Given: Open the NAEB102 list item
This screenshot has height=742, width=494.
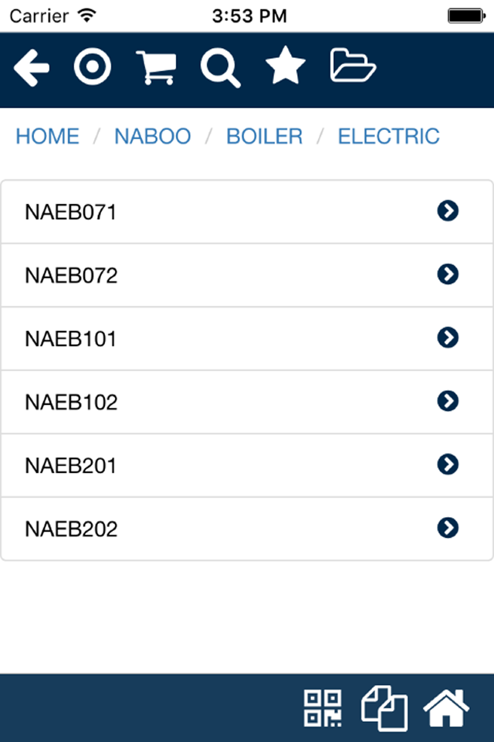Looking at the screenshot, I should (x=247, y=402).
